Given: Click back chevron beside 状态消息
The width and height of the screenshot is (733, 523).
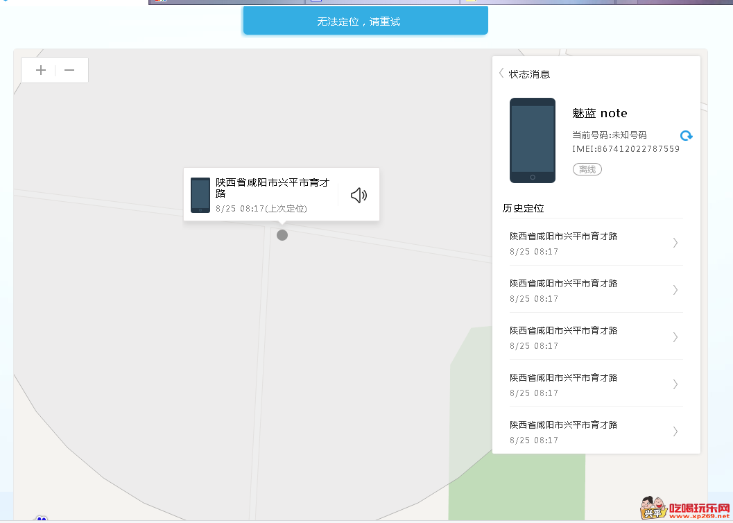Looking at the screenshot, I should (501, 74).
